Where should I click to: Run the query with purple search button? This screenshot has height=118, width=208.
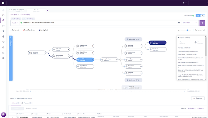(202, 23)
